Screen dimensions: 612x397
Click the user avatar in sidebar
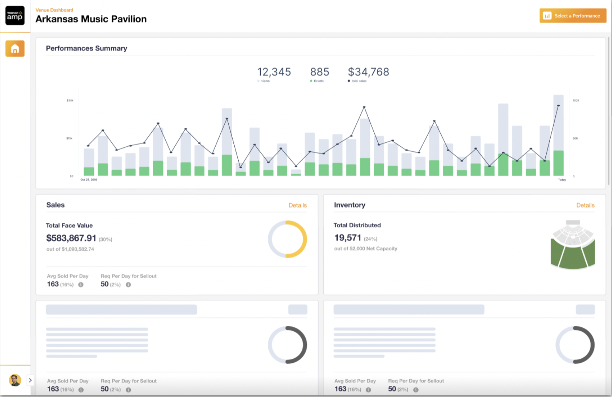tap(15, 380)
